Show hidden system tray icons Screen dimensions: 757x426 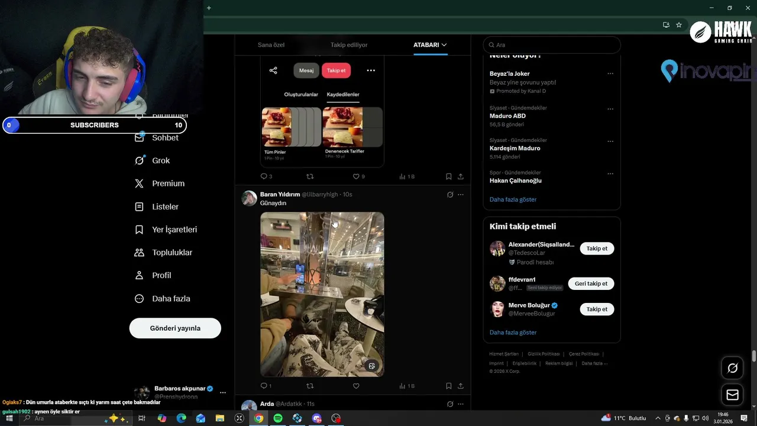pos(658,418)
